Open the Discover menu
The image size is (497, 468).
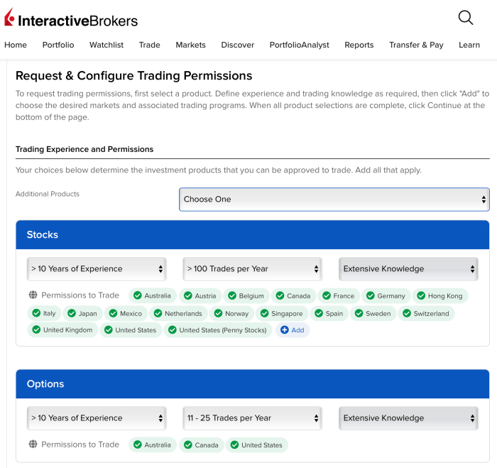238,45
